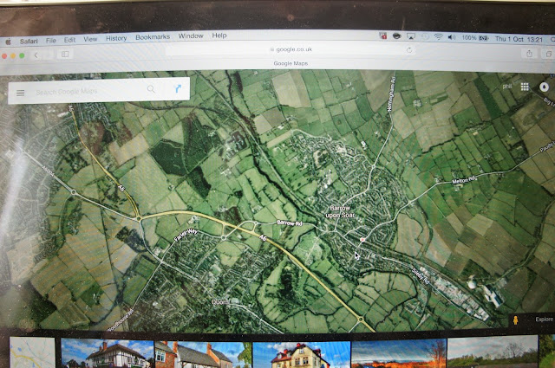Click the red railway station marker
This screenshot has height=368, width=555.
[x=362, y=240]
